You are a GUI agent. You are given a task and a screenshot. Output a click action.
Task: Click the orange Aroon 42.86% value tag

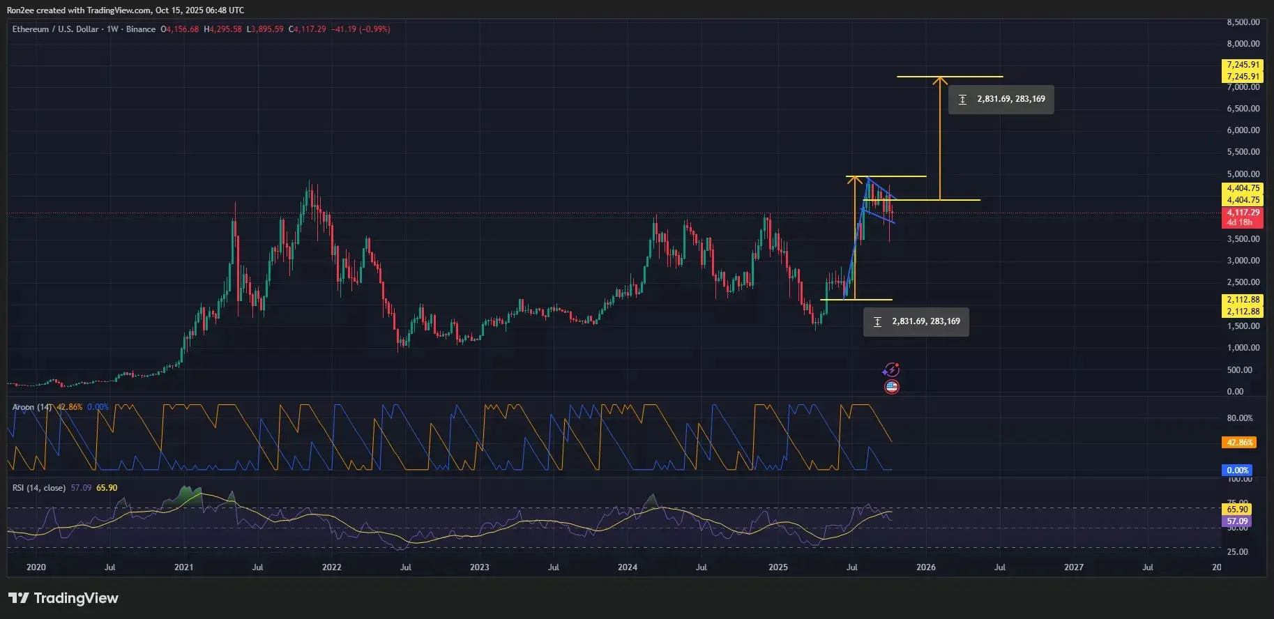click(1239, 443)
